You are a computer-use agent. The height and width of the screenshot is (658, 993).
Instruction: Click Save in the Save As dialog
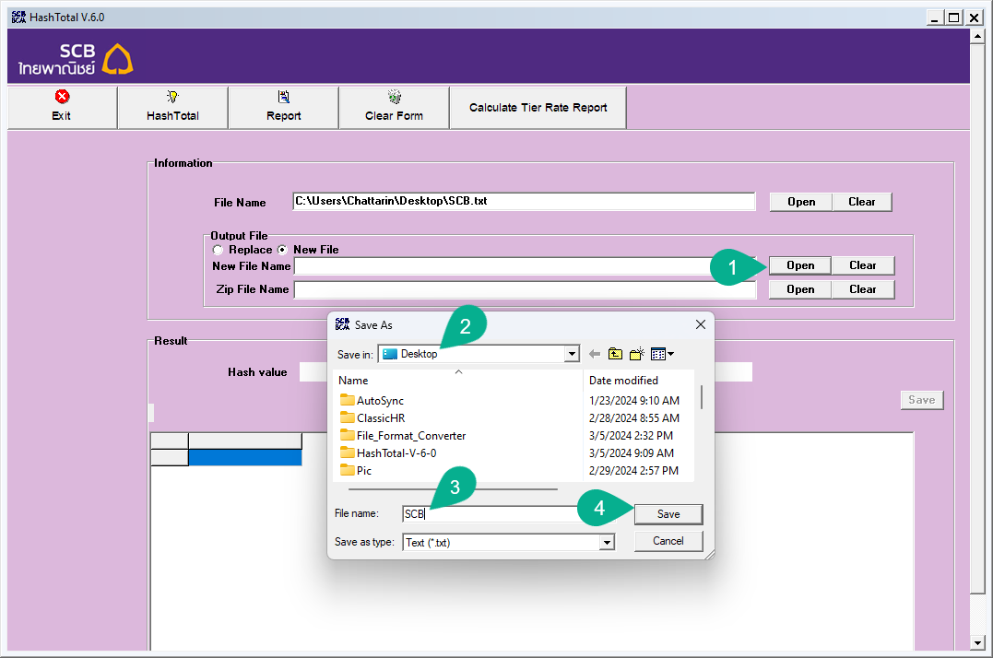[x=668, y=514]
